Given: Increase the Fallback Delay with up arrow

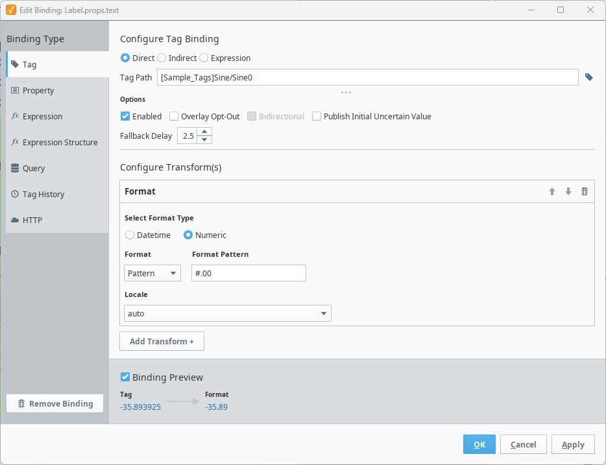Looking at the screenshot, I should (204, 132).
